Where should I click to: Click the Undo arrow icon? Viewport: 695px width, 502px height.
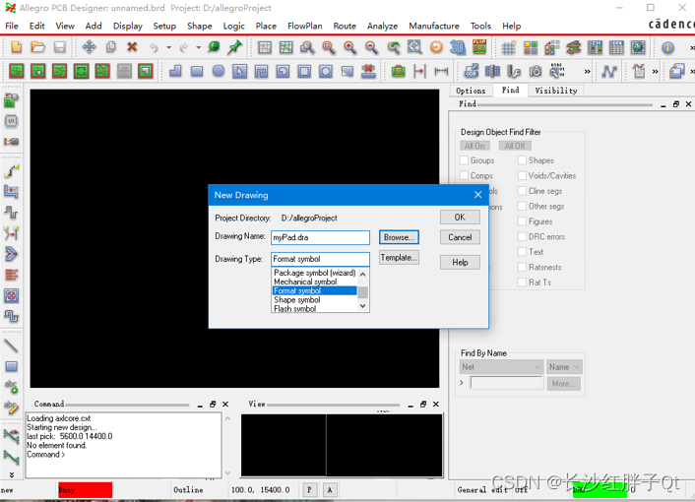154,47
